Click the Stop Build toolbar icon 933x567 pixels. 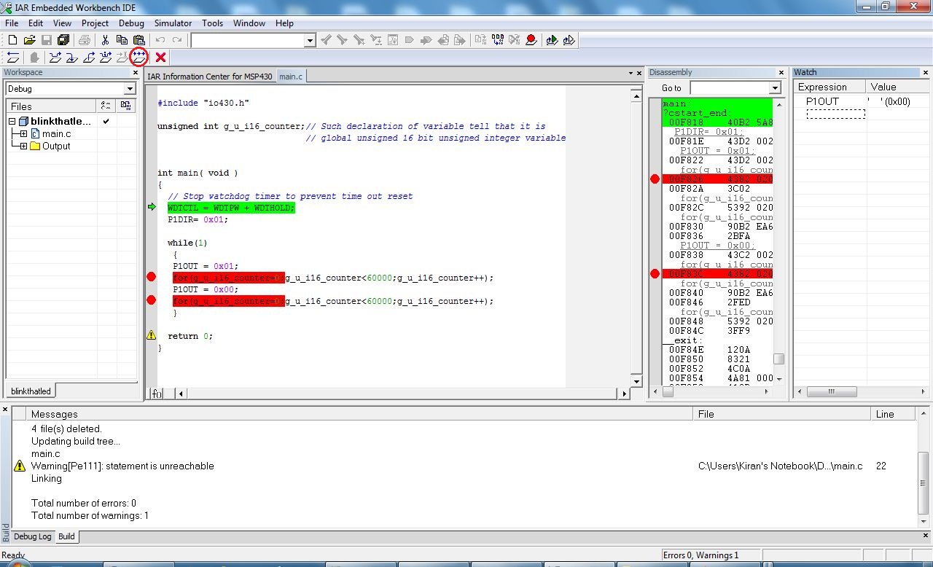click(x=514, y=40)
